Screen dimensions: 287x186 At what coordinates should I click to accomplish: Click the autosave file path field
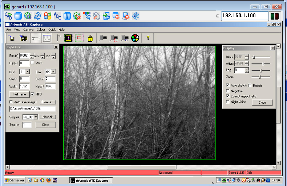coord(32,108)
